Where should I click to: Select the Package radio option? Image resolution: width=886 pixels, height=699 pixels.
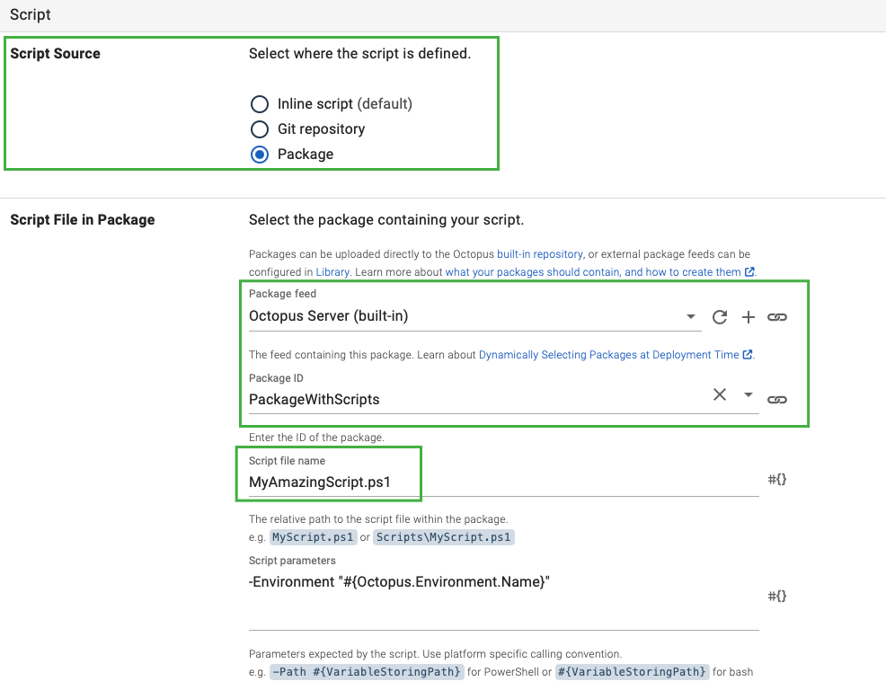pos(260,155)
